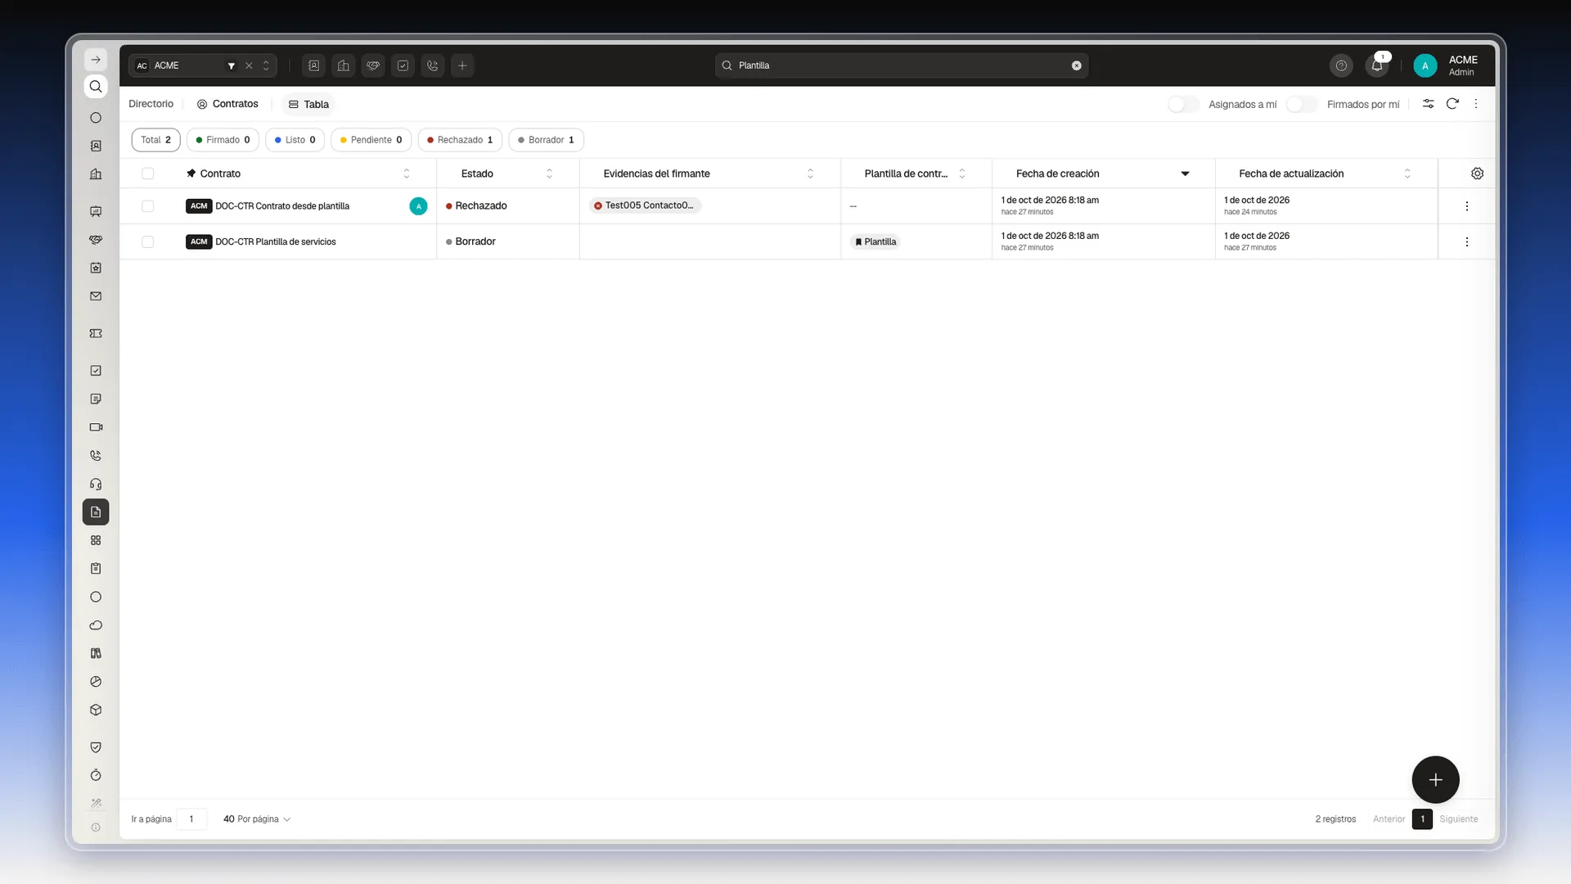This screenshot has width=1571, height=884.
Task: Check the Contrato desde plantilla row checkbox
Action: point(147,206)
